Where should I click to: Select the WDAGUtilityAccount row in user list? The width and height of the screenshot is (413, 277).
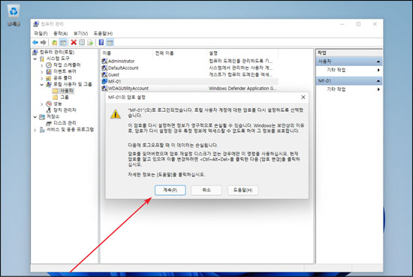pos(190,89)
